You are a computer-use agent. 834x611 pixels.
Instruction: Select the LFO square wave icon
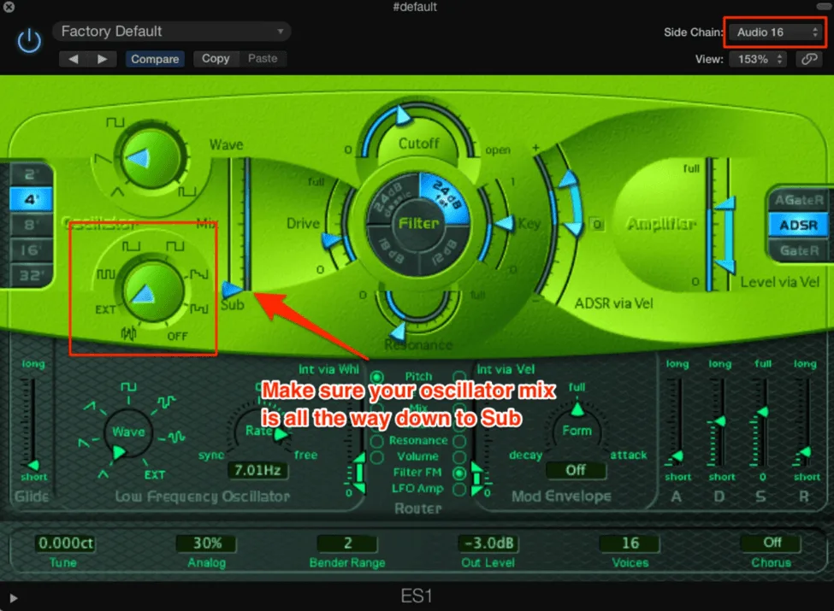[x=128, y=386]
